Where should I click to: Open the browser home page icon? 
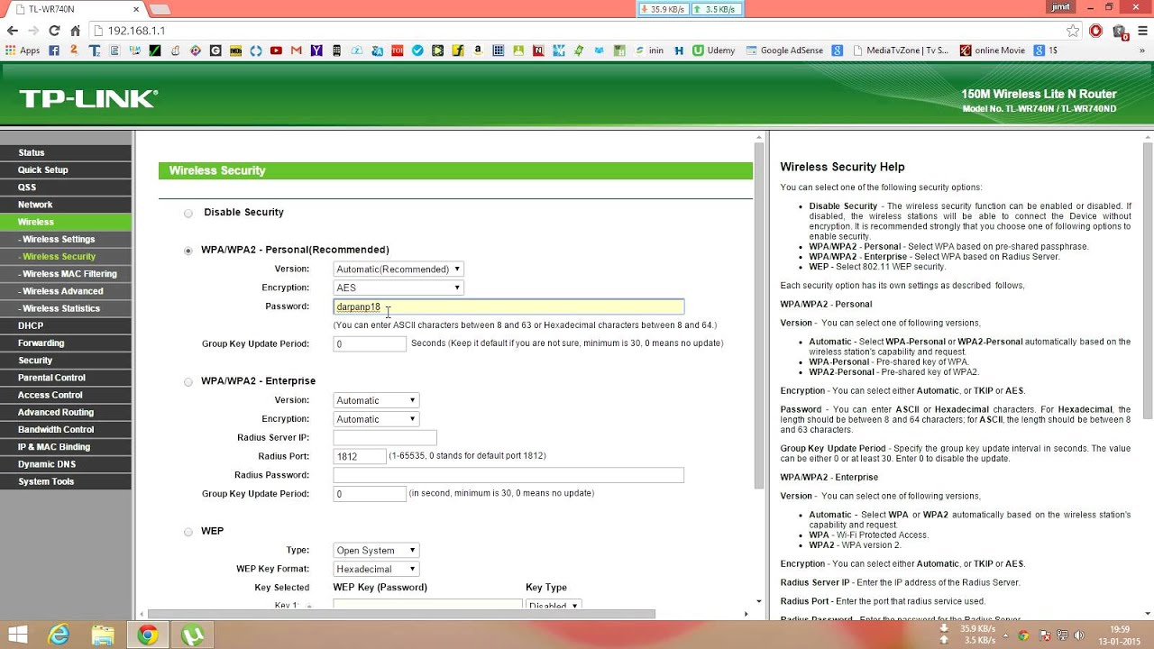75,31
